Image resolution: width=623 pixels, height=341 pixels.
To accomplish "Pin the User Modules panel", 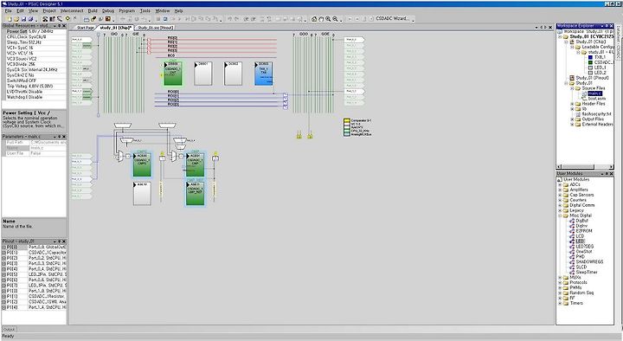I will click(x=607, y=174).
